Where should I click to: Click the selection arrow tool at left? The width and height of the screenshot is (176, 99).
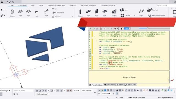[2, 10]
